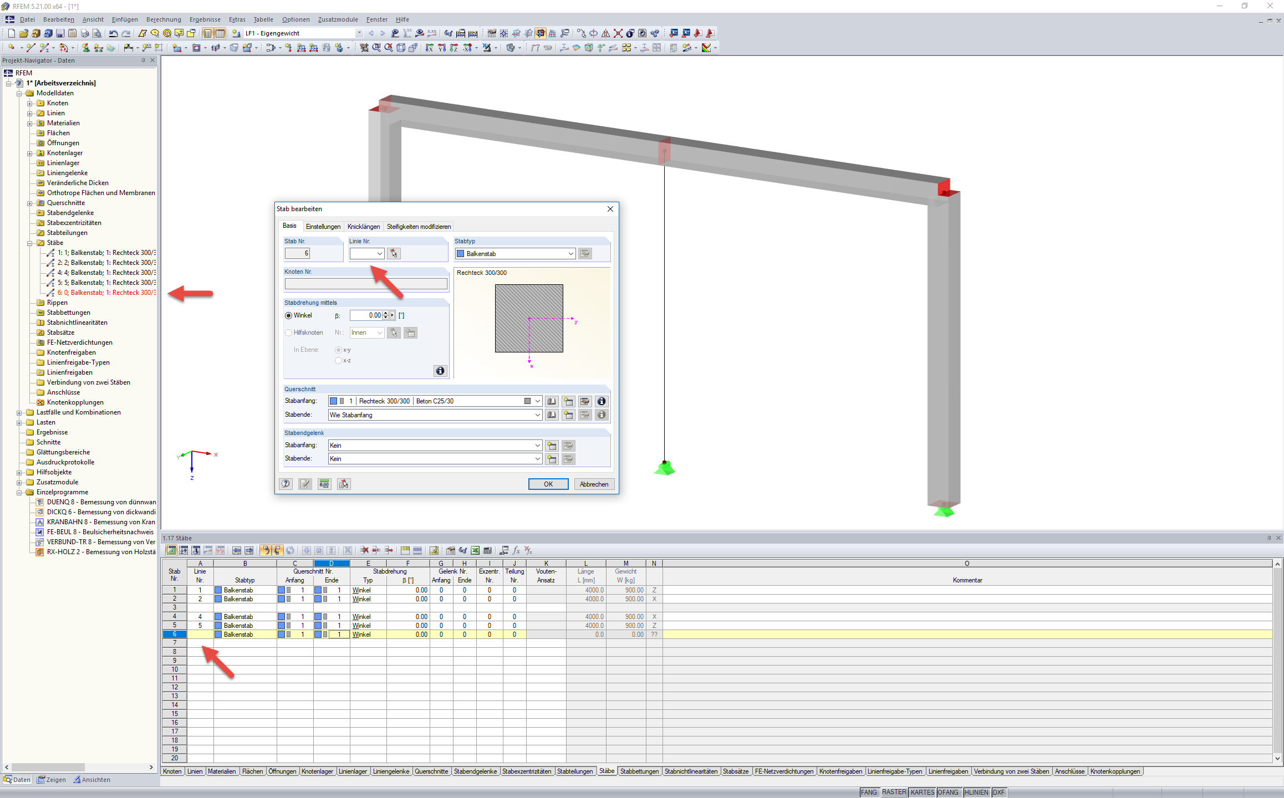Open the Linie Nr. dropdown

(x=380, y=254)
